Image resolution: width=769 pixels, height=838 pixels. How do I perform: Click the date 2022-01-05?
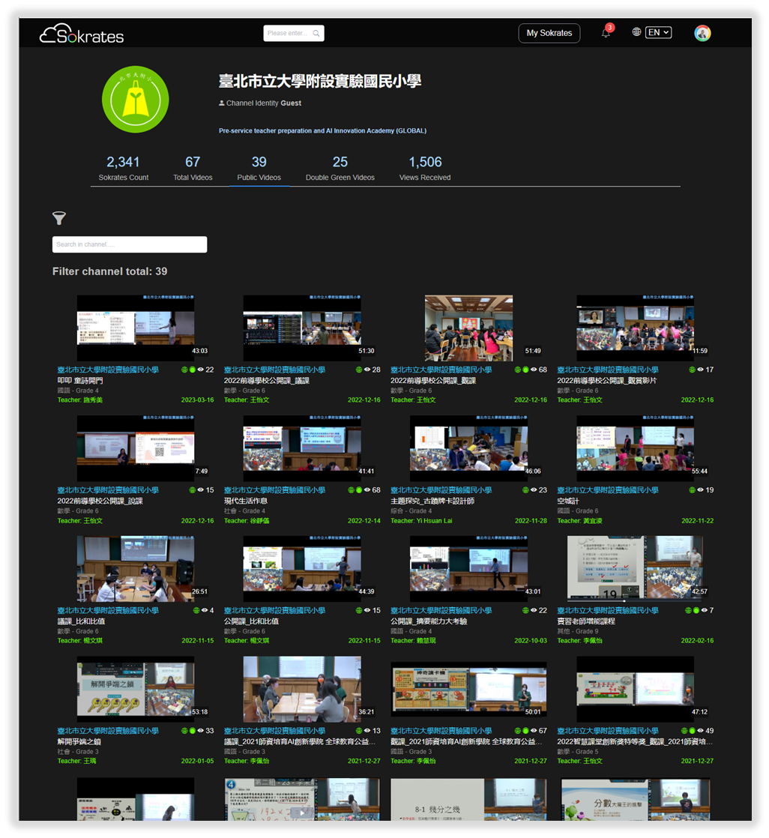click(197, 761)
